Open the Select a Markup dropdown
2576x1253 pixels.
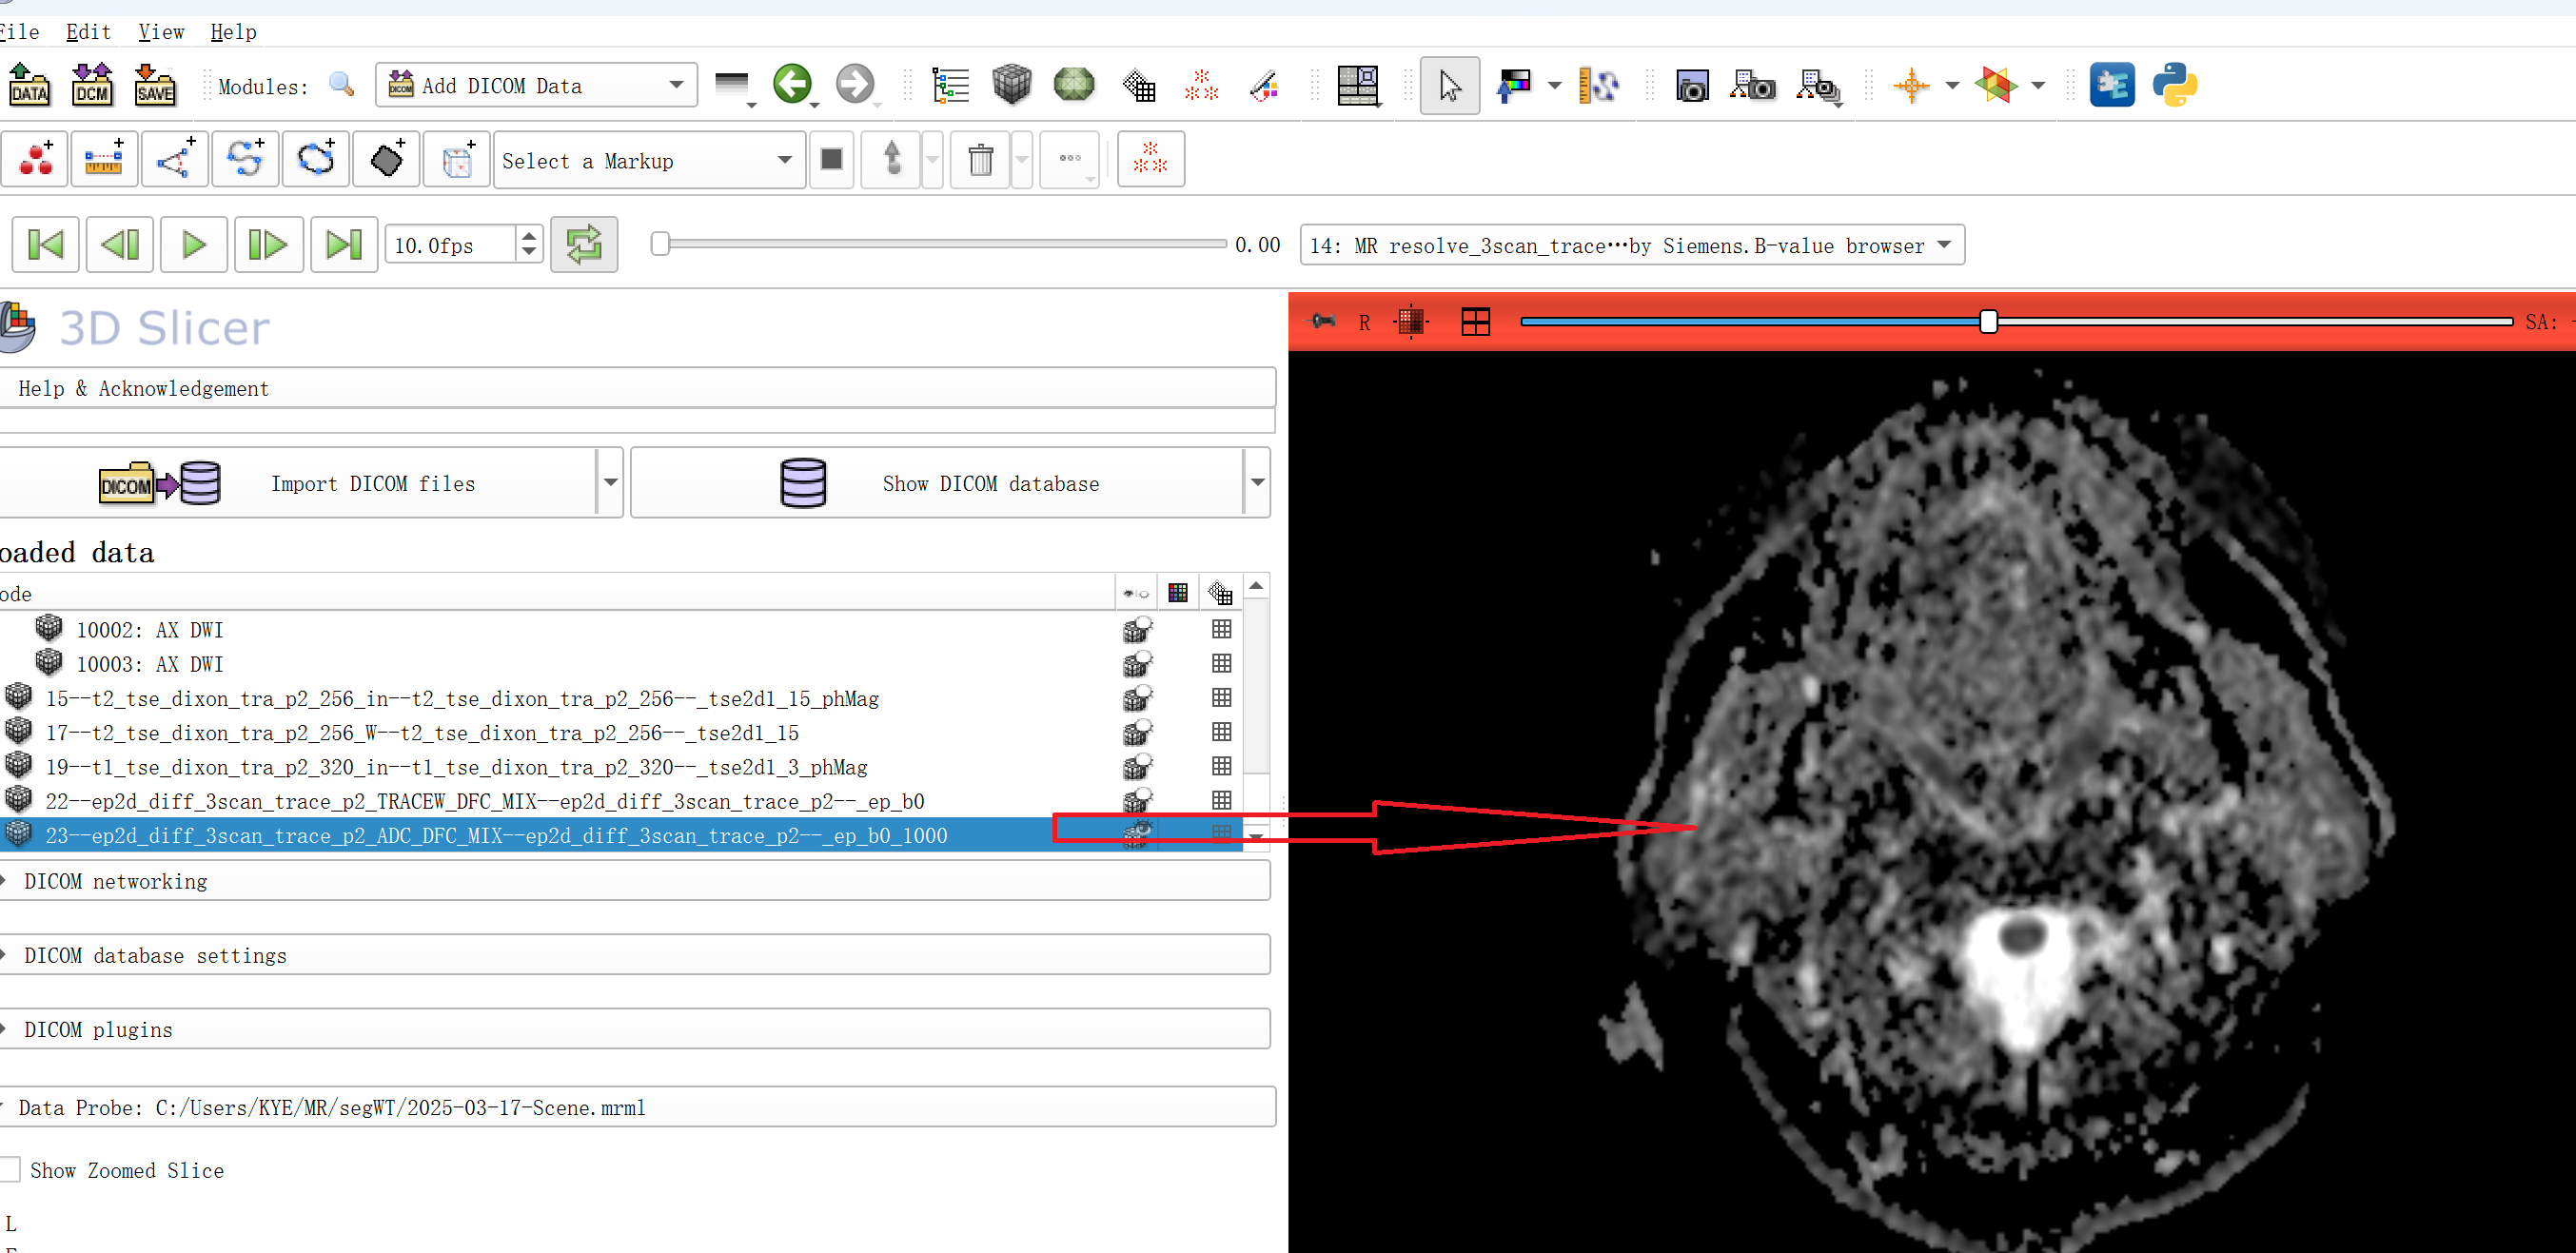click(648, 160)
